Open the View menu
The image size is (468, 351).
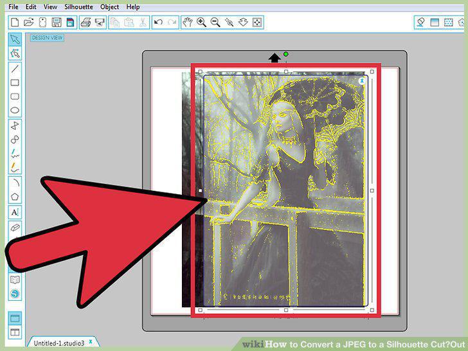coord(50,6)
